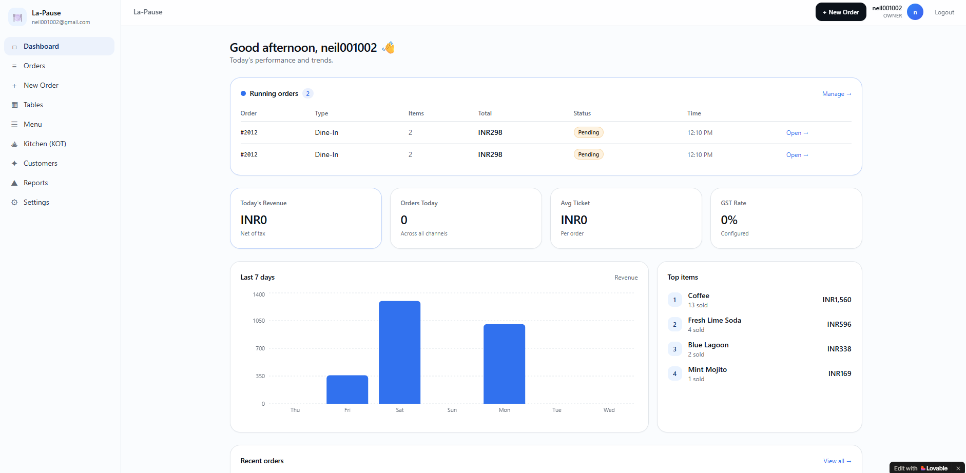Image resolution: width=966 pixels, height=473 pixels.
Task: Open the Dashboard menu item
Action: click(x=41, y=47)
